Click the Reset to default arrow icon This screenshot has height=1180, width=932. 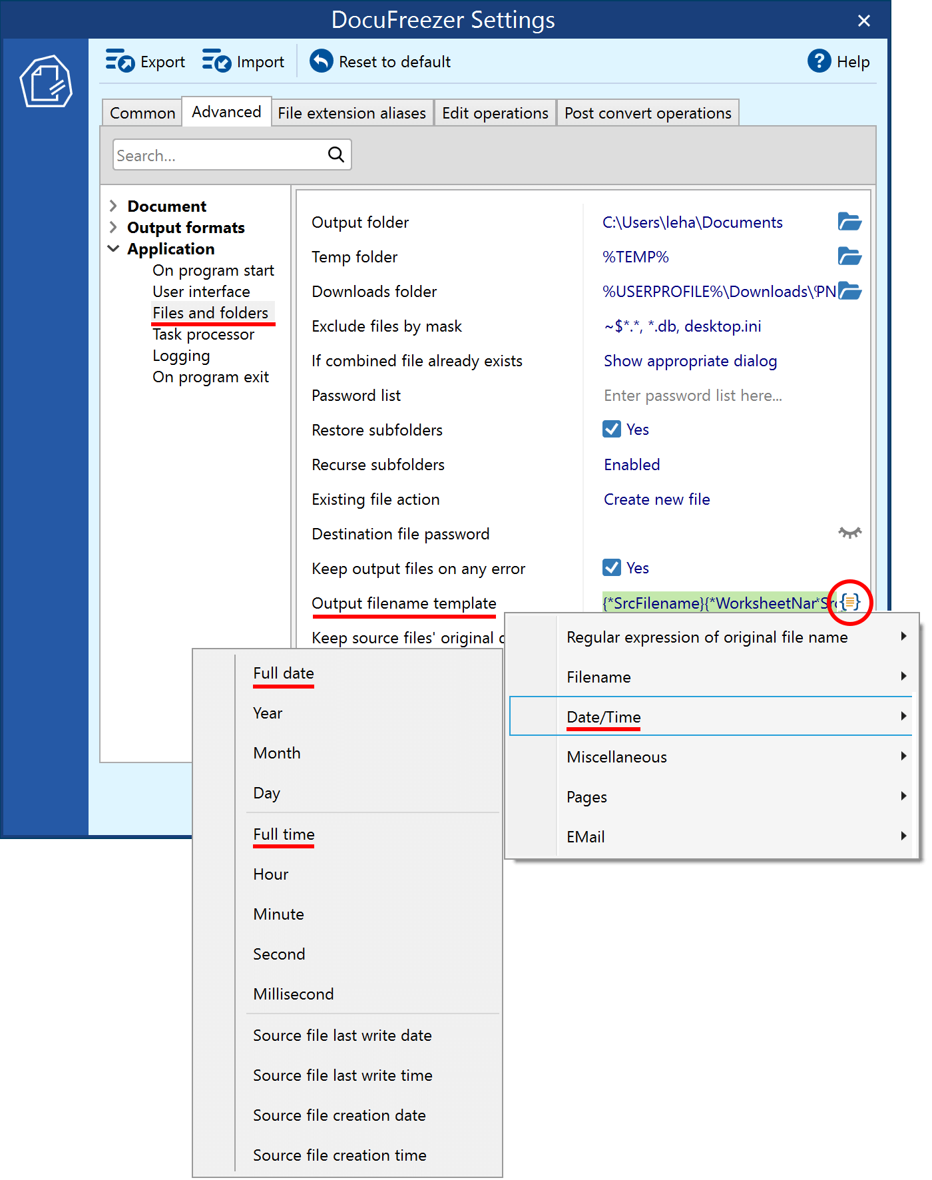point(322,61)
